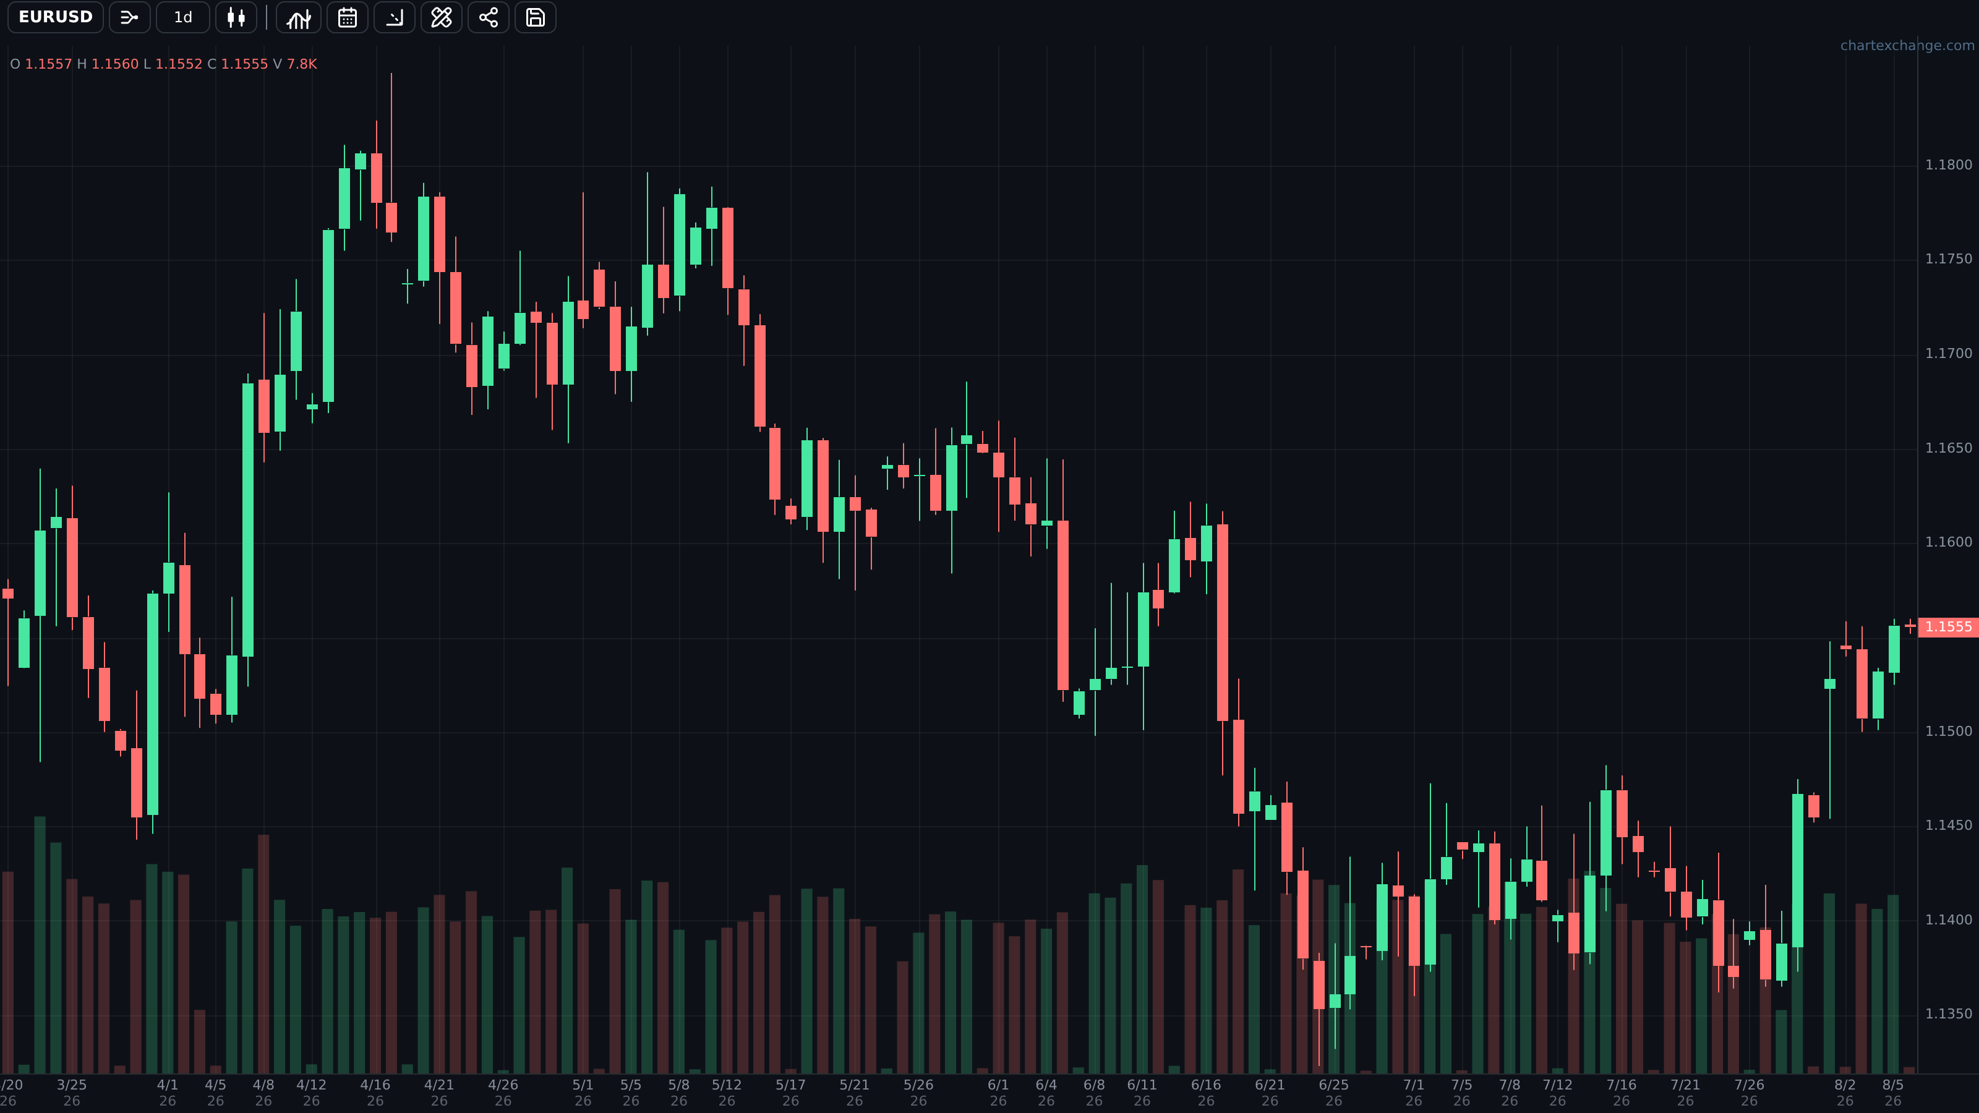Click the volume value 7.8K readout
This screenshot has width=1979, height=1113.
pos(302,64)
